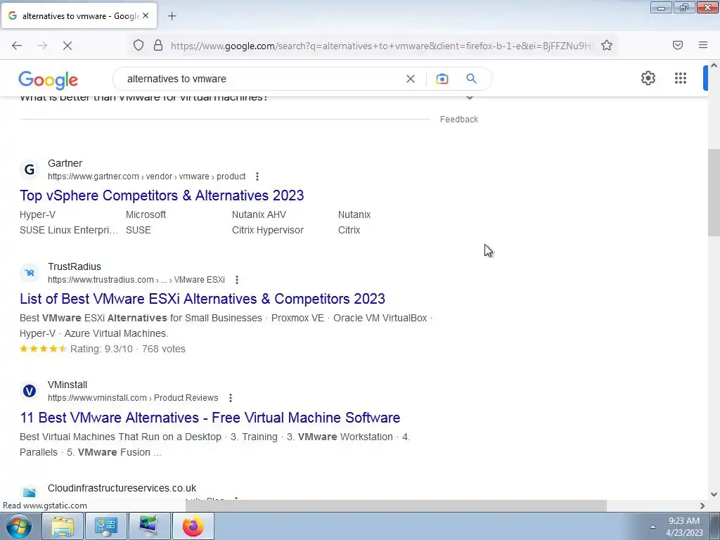Click the Gartner site favicon
720x540 pixels.
pyautogui.click(x=30, y=169)
